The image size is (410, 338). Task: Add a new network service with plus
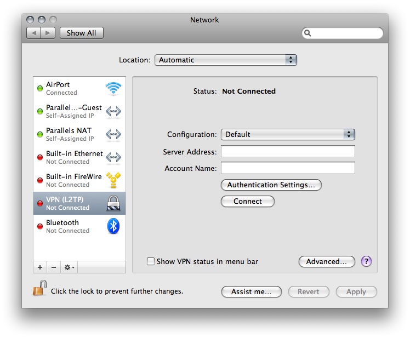coord(40,267)
